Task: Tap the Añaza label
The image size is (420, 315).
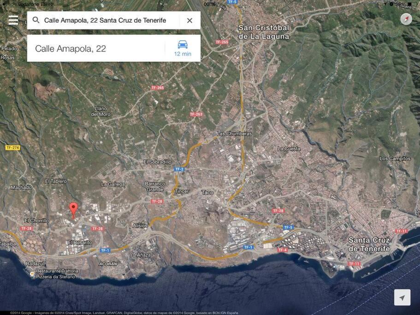Action: point(144,255)
